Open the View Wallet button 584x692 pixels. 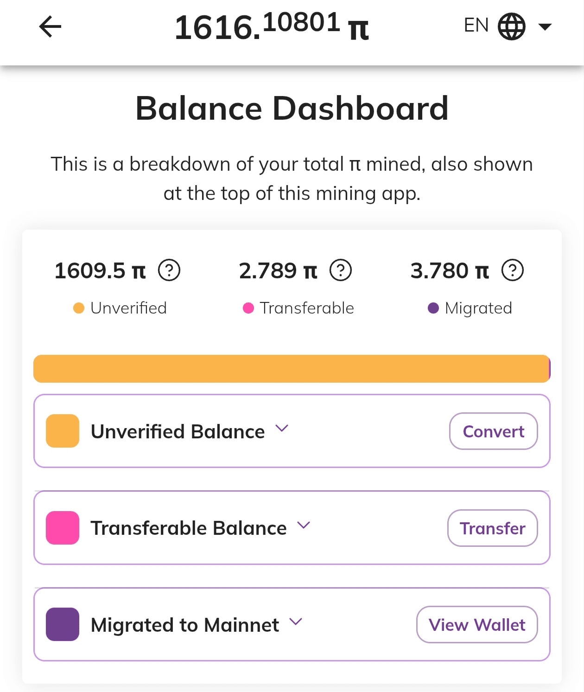click(x=477, y=625)
